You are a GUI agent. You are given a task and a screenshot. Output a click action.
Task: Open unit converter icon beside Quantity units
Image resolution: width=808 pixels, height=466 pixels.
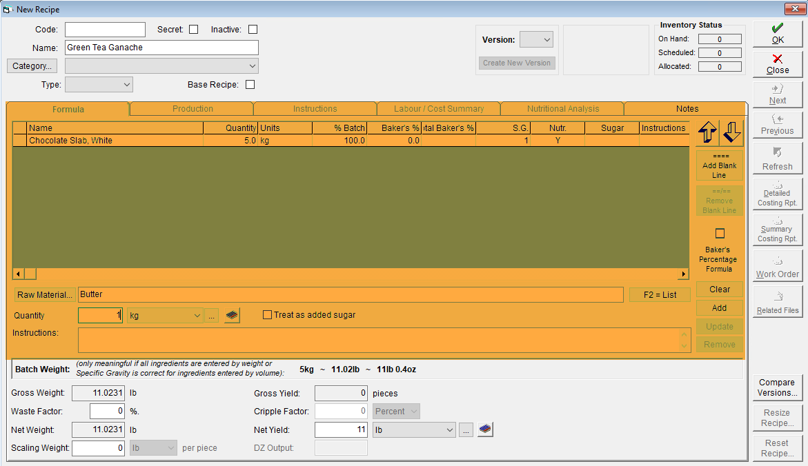232,315
